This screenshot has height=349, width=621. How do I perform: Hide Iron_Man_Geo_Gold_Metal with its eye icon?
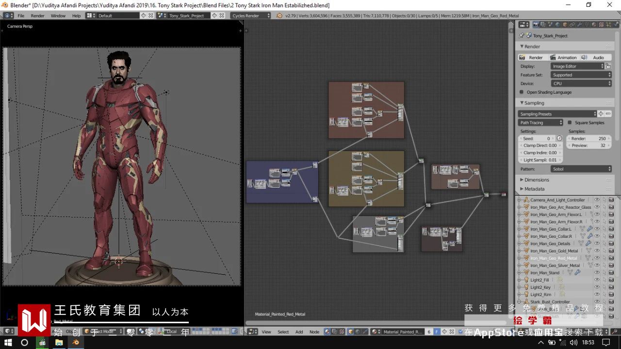click(x=597, y=251)
